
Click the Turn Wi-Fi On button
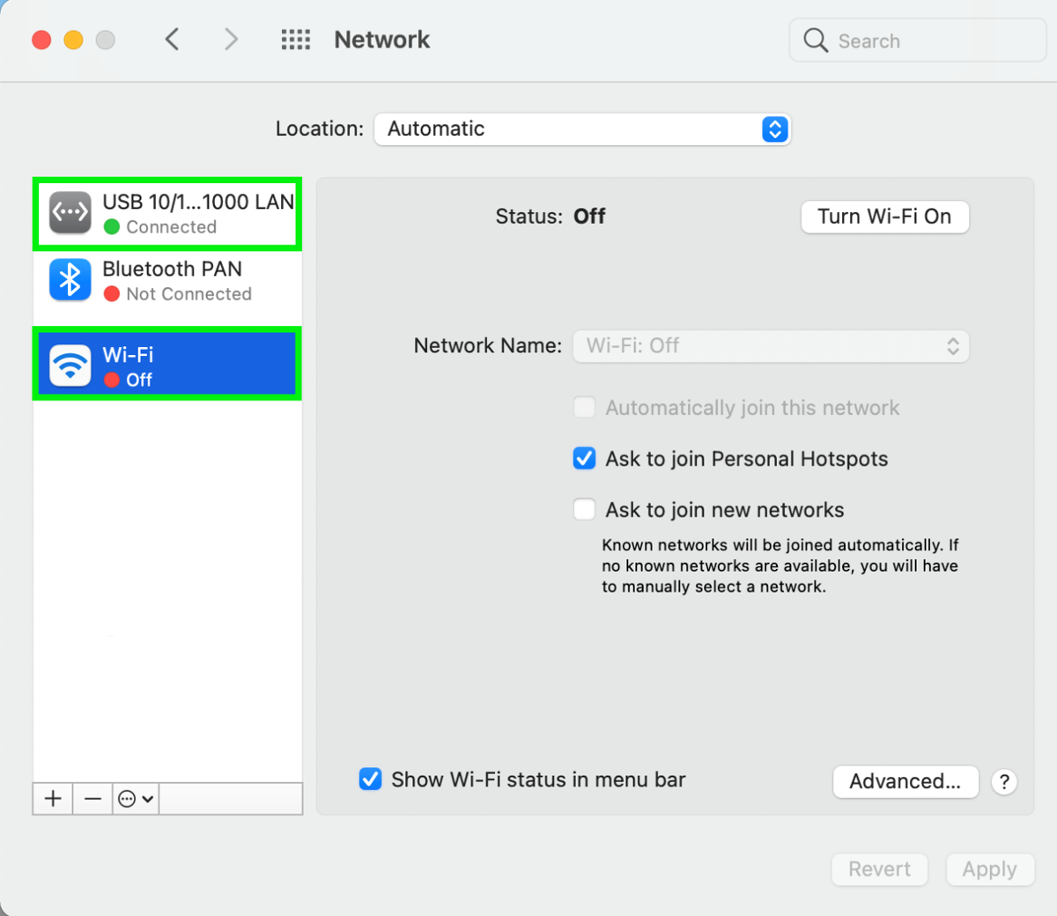pos(884,217)
